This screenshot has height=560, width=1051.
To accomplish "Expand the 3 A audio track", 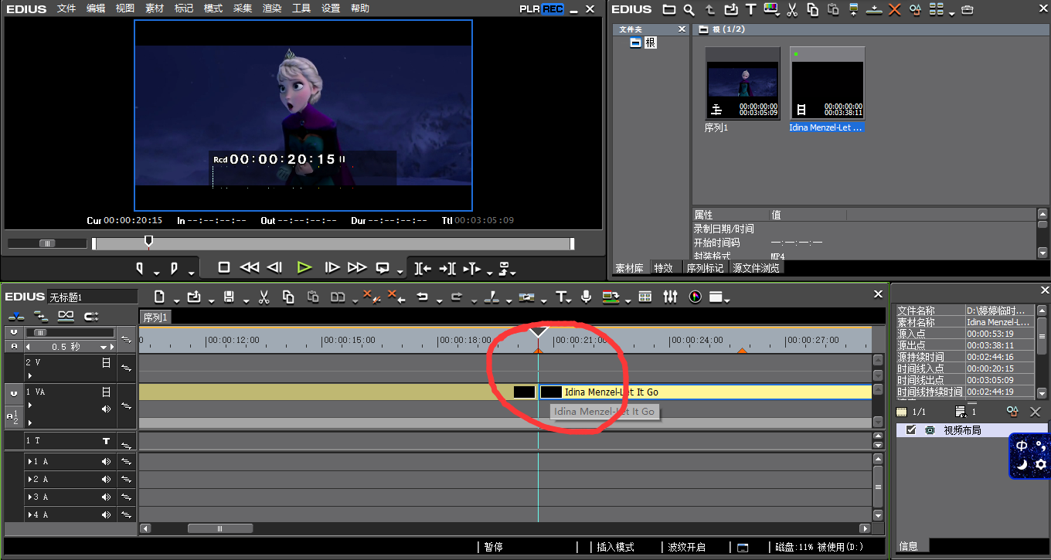I will pos(30,497).
